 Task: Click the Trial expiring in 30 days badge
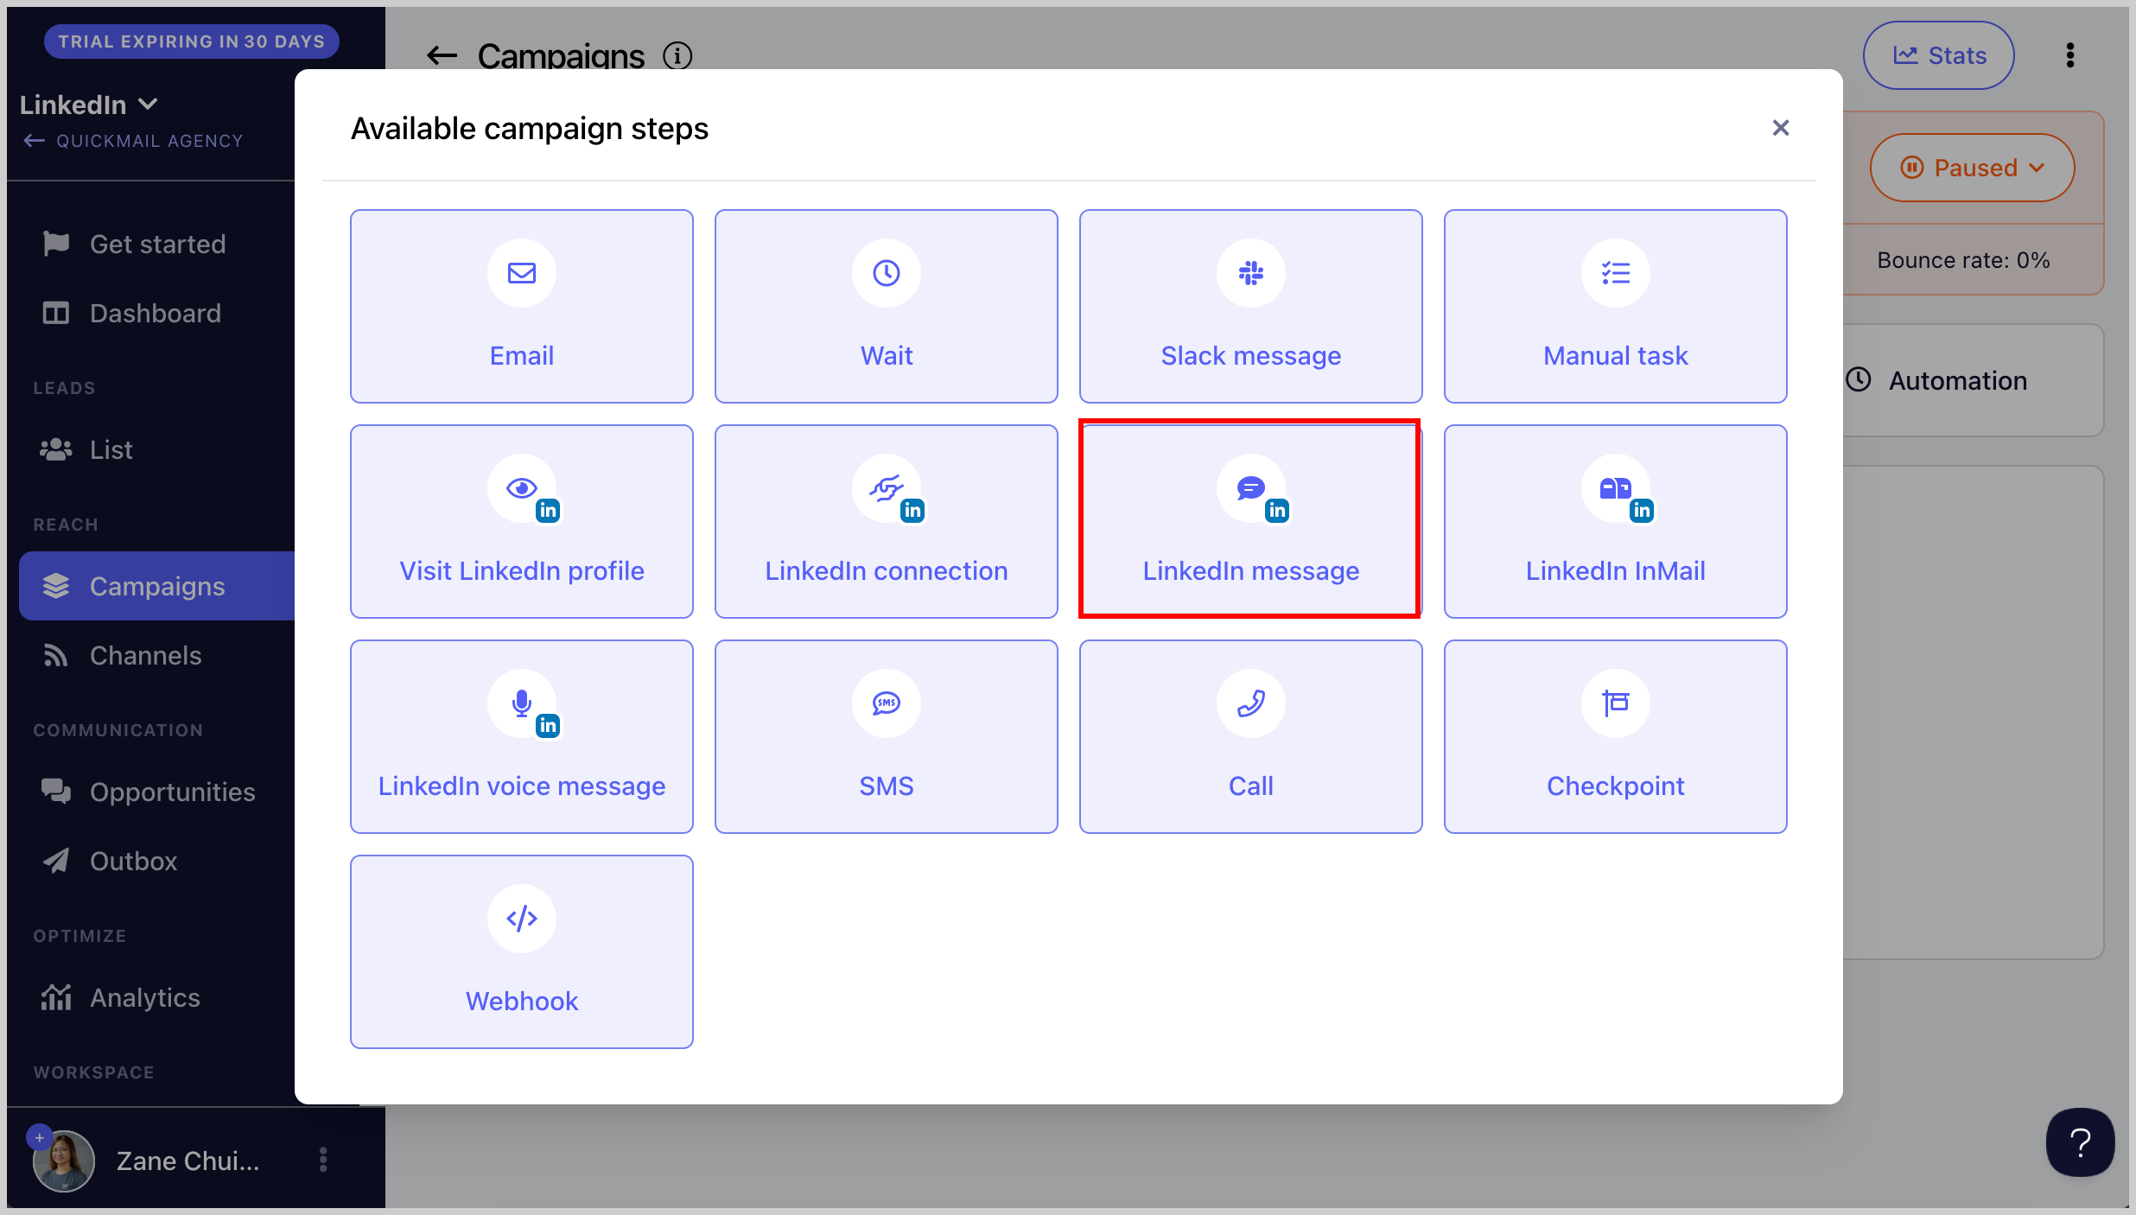(x=192, y=41)
